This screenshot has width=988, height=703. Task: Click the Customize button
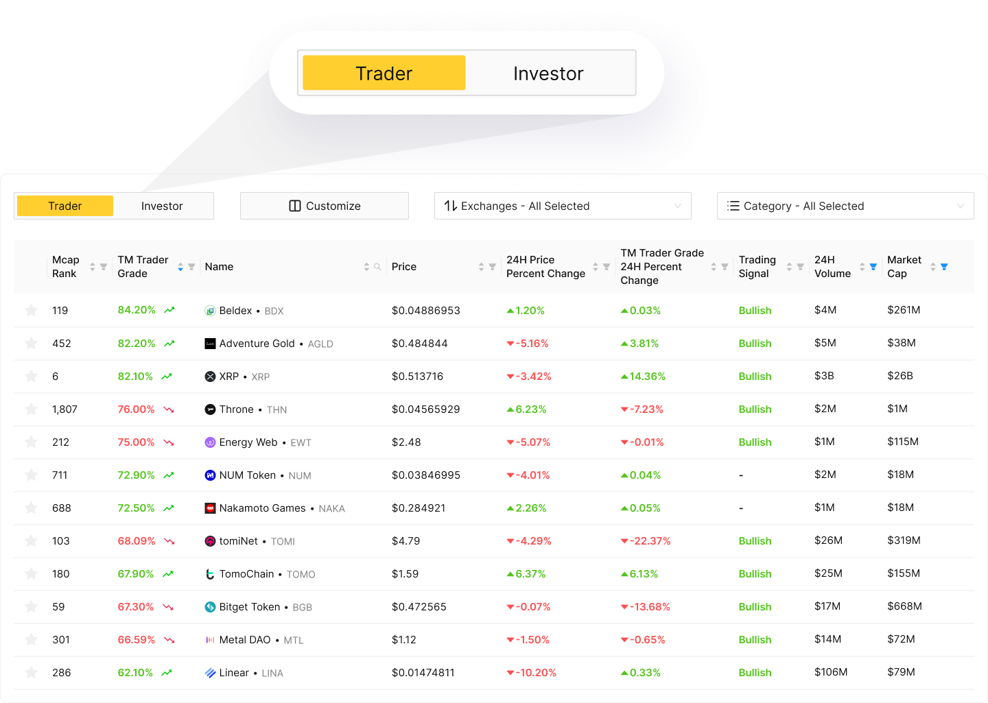324,206
